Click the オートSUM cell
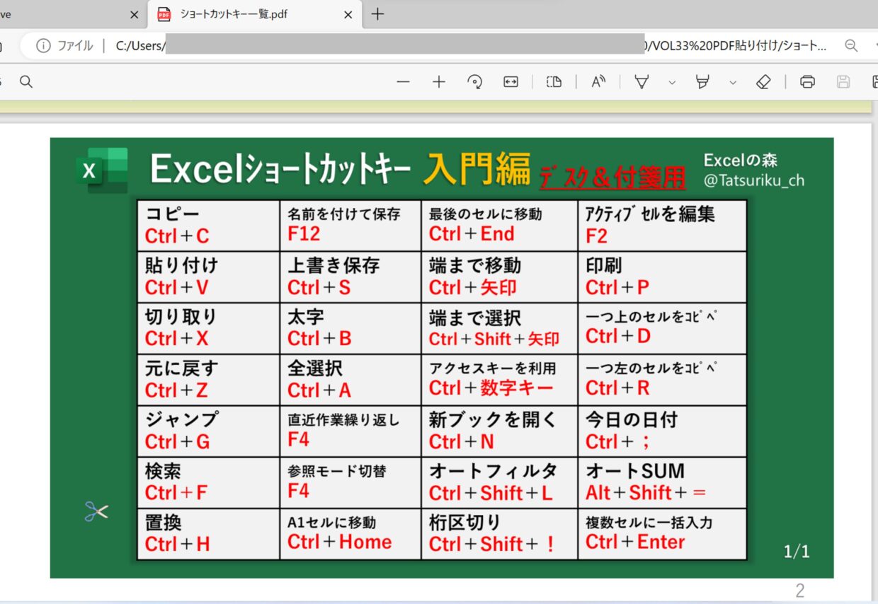This screenshot has width=878, height=604. tap(663, 482)
